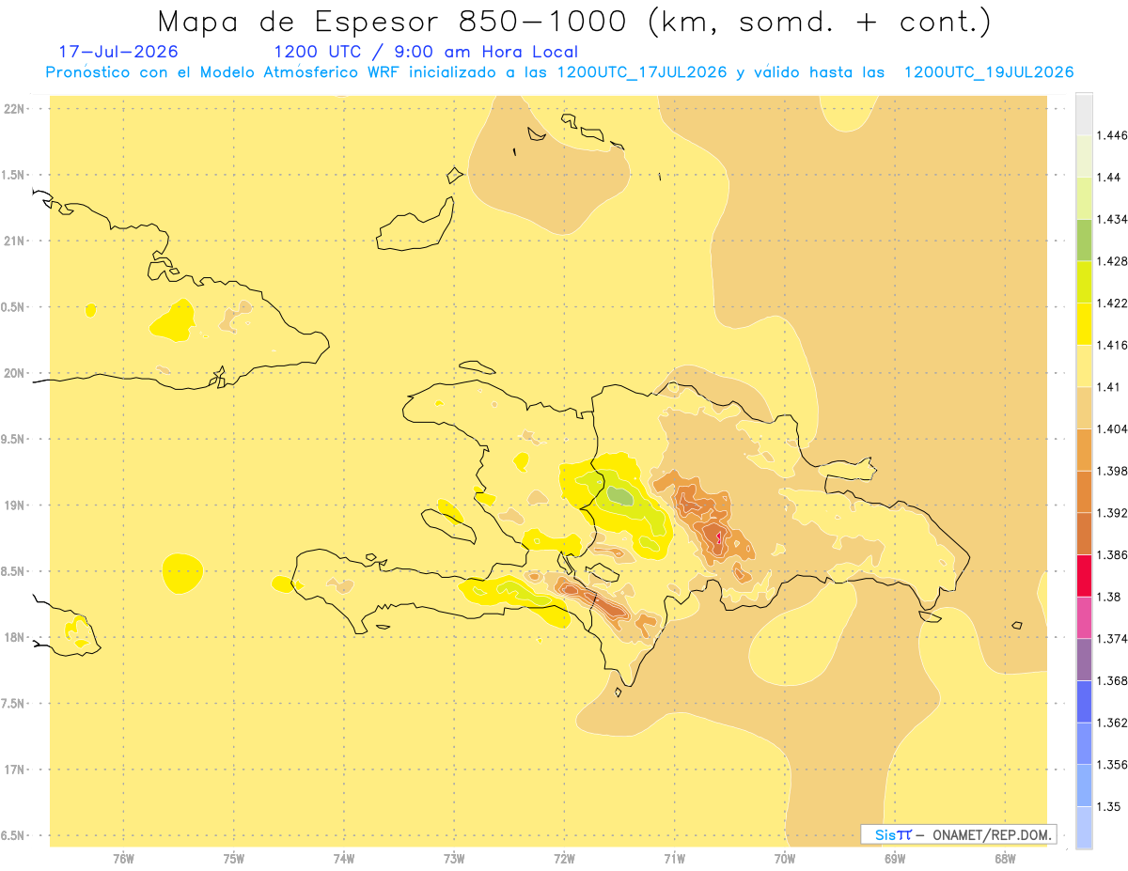Click the legend value "1.374"
This screenshot has height=871, width=1128.
click(1112, 639)
